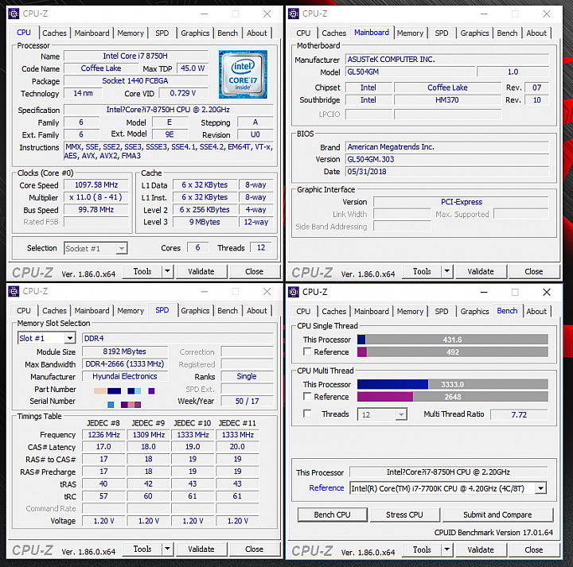Open Bench tab in the SPD window
The height and width of the screenshot is (567, 573).
228,311
